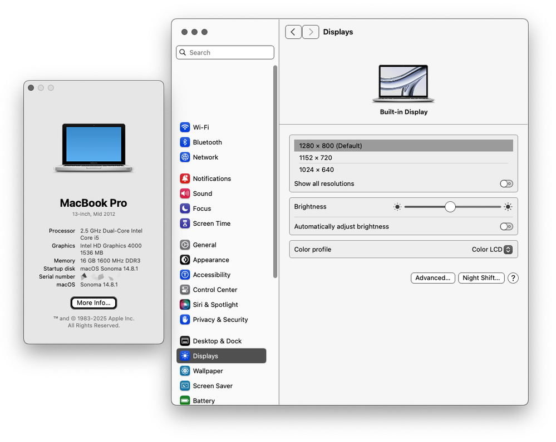
Task: Select Network label in the sidebar
Action: point(206,157)
